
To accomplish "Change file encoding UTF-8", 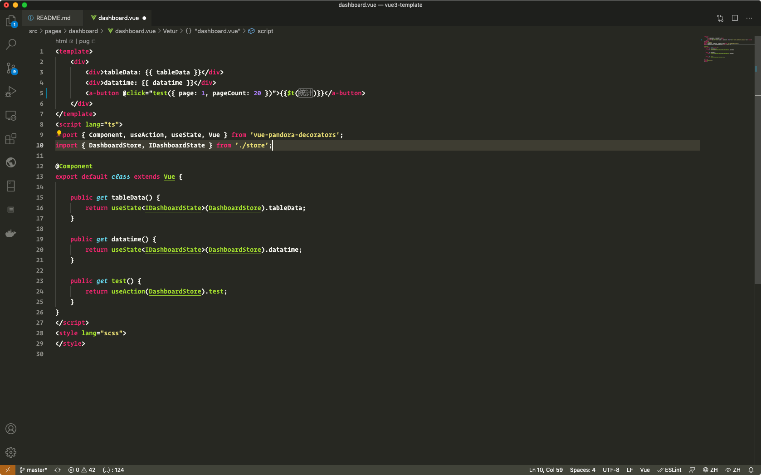I will [611, 470].
